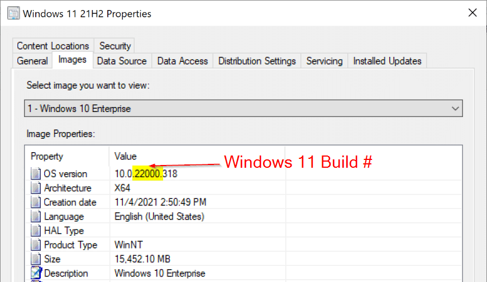Click the Language property icon
Screen dimensions: 487x282
[36, 217]
